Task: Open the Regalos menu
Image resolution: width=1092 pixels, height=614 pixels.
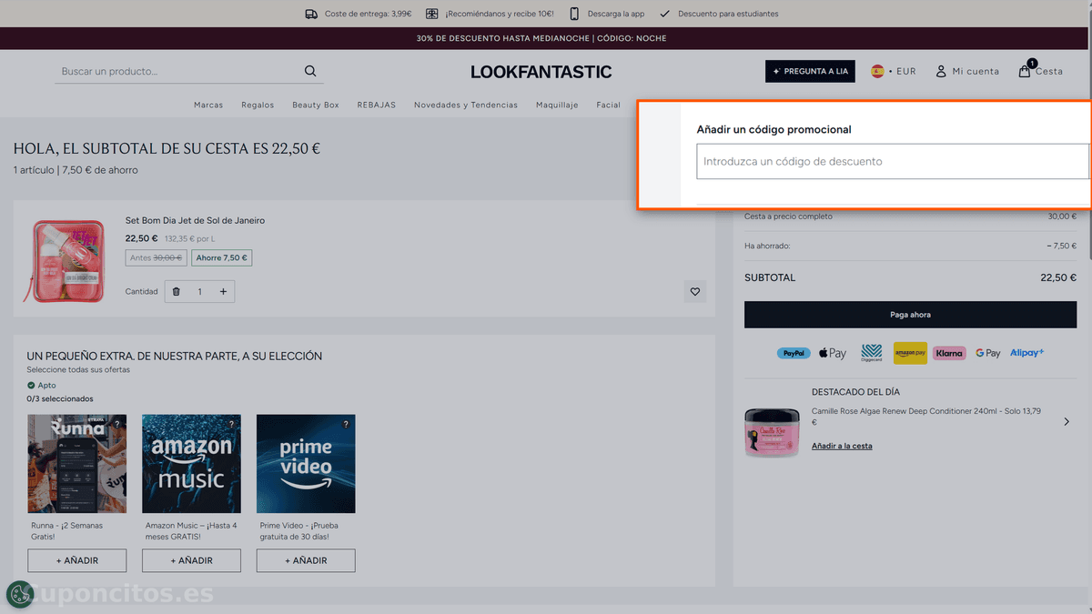Action: coord(258,105)
